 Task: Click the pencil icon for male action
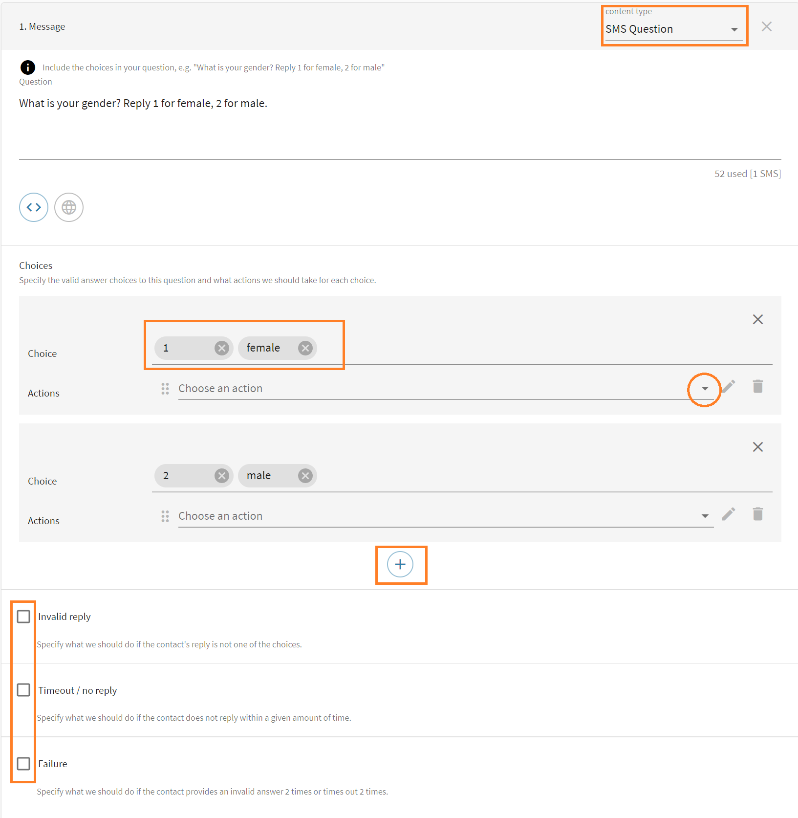729,514
